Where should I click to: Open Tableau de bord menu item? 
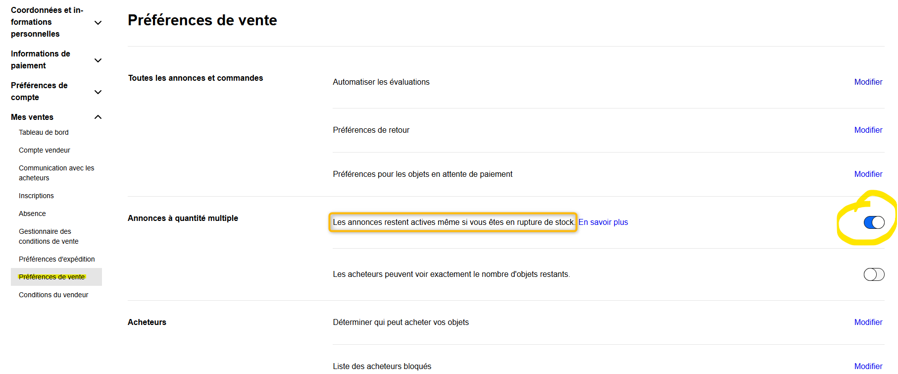coord(44,132)
